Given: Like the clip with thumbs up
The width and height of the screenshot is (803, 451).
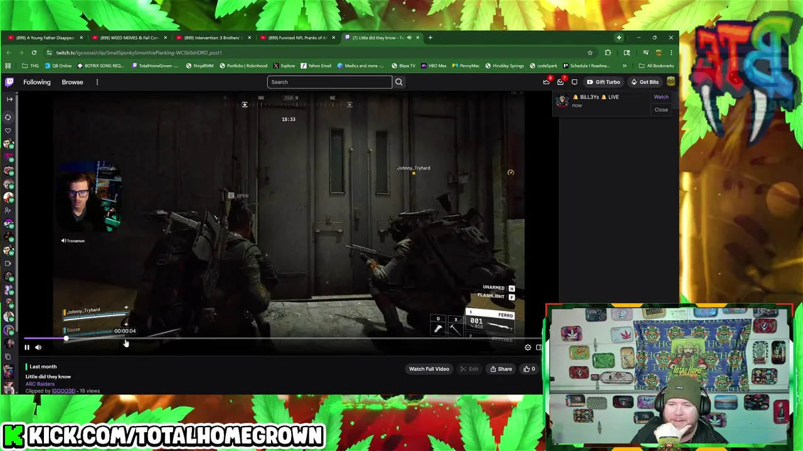Looking at the screenshot, I should pos(529,369).
